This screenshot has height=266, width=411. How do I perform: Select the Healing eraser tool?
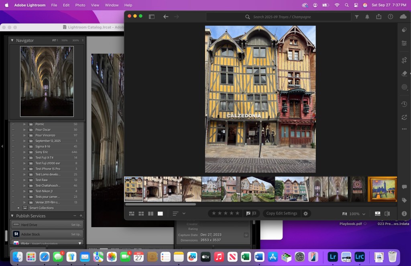404,74
